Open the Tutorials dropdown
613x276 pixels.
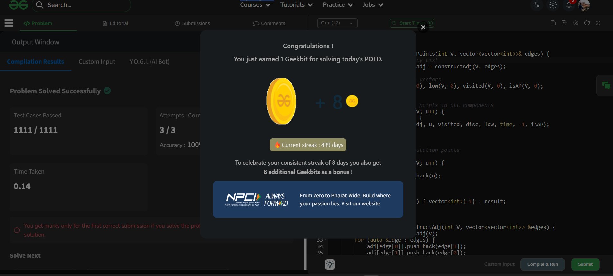click(x=297, y=5)
